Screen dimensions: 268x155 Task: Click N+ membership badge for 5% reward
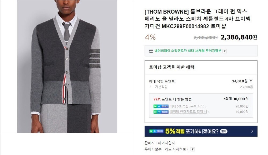click(x=161, y=106)
